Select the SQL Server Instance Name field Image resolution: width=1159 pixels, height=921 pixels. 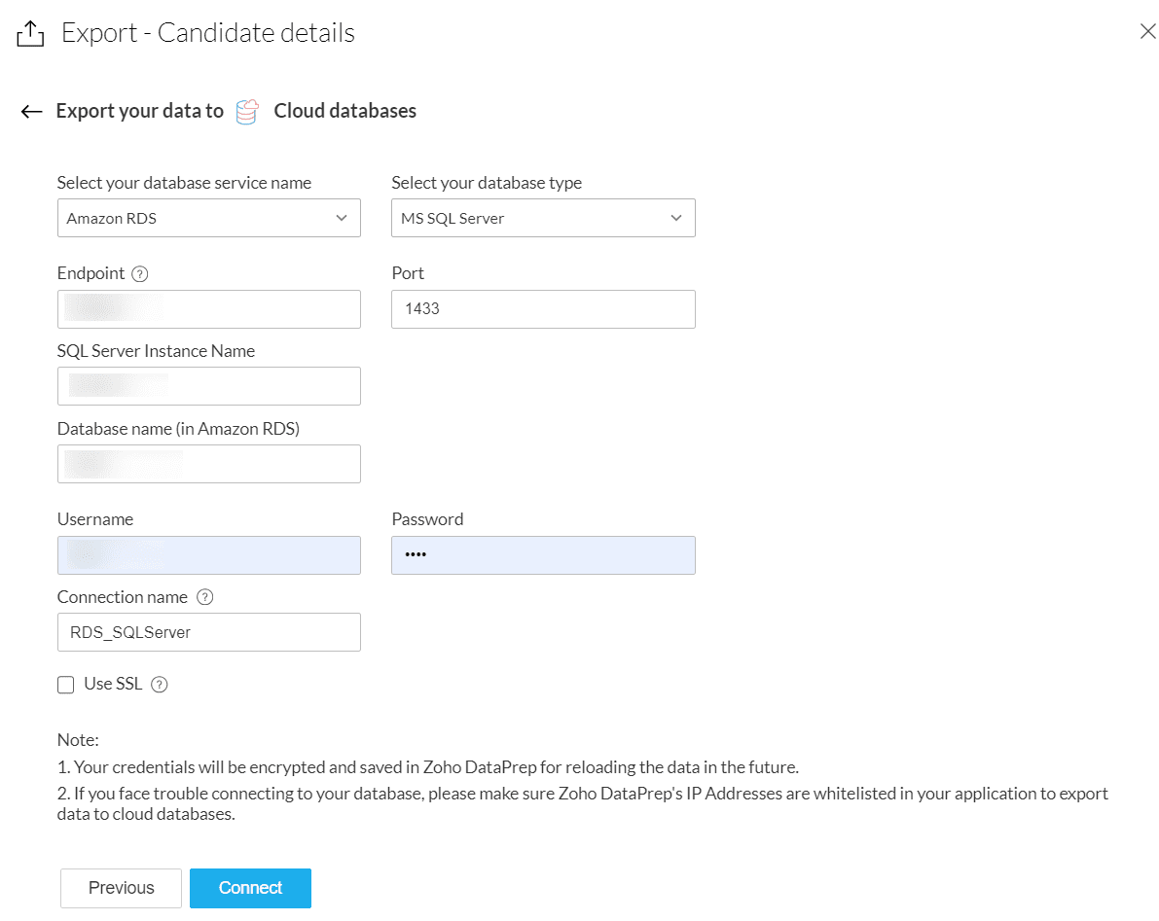pos(208,386)
